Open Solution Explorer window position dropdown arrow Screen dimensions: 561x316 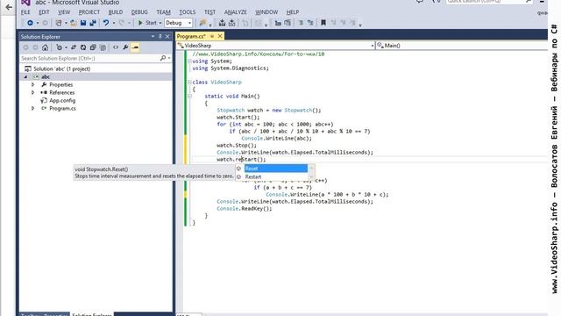click(153, 37)
